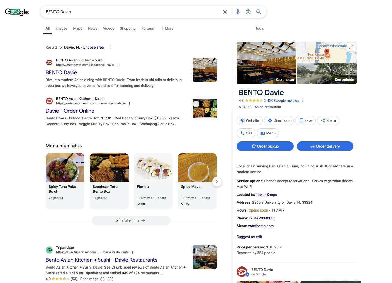Click the Opens soon hours text

pos(258,210)
